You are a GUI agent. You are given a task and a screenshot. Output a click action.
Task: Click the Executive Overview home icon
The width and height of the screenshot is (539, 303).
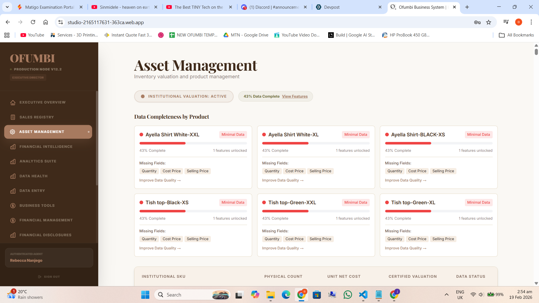13,103
